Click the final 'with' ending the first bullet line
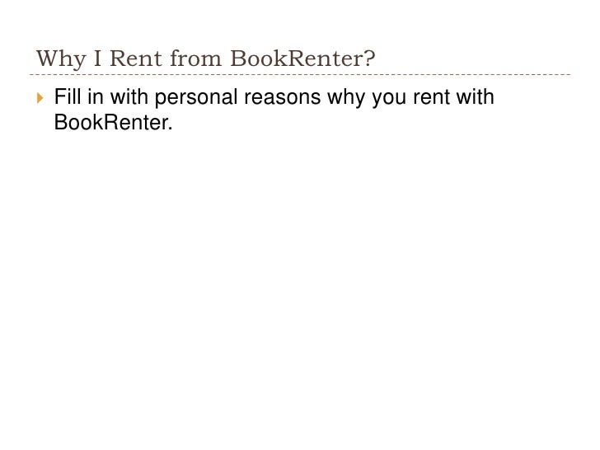The height and width of the screenshot is (450, 600). 475,96
